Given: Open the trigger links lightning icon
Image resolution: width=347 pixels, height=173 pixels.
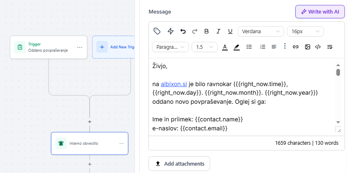Looking at the screenshot, I should tap(170, 31).
